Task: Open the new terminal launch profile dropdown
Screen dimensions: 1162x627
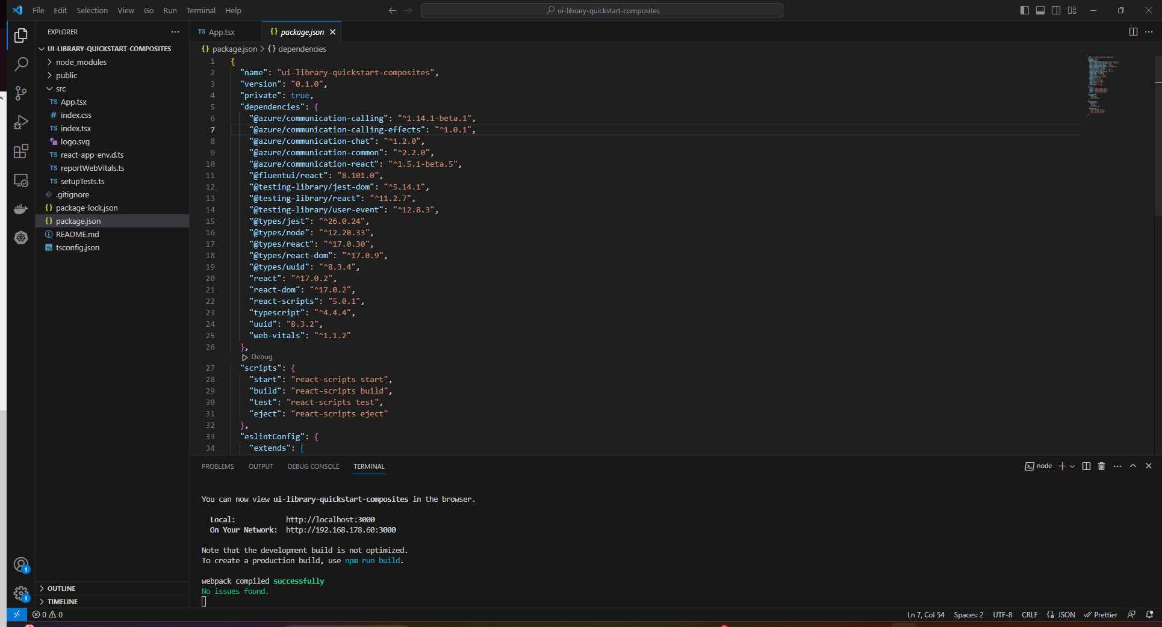Action: 1072,466
